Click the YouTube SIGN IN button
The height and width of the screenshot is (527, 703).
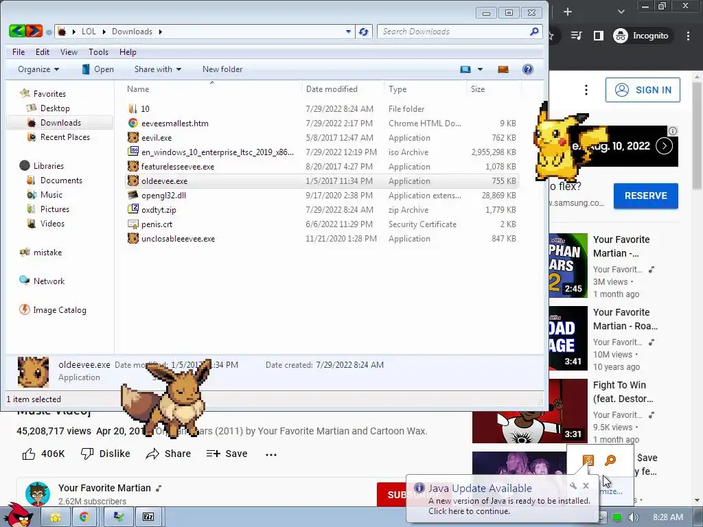(643, 90)
